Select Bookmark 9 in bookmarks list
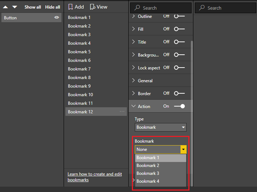This screenshot has height=192, width=257. (96, 86)
